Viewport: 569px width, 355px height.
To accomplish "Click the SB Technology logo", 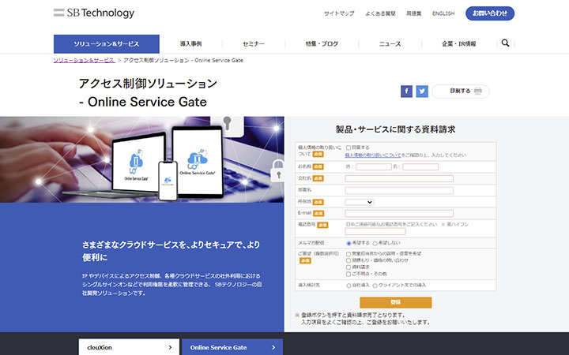I will click(94, 13).
